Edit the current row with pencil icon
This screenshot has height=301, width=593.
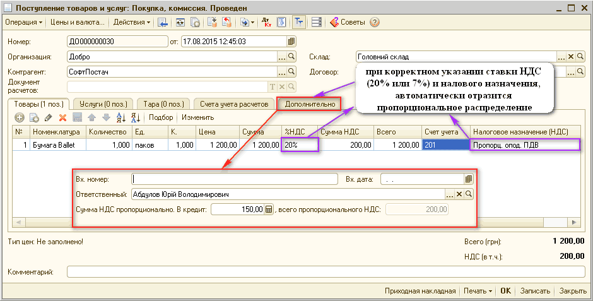click(48, 117)
